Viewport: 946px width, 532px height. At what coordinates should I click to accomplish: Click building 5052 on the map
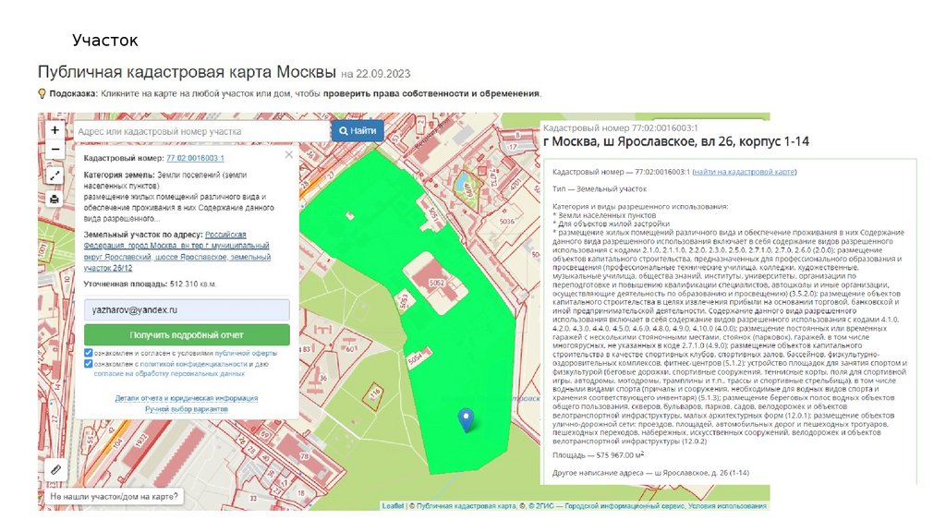click(436, 283)
